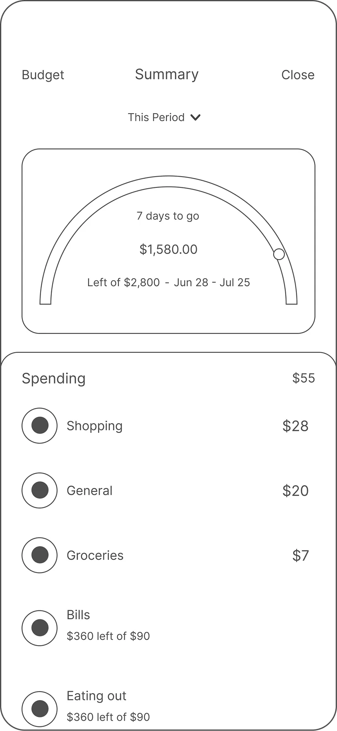Go back to the Budget tab
This screenshot has height=731, width=337.
43,75
